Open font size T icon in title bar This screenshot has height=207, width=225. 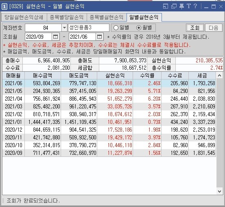[x=189, y=6]
